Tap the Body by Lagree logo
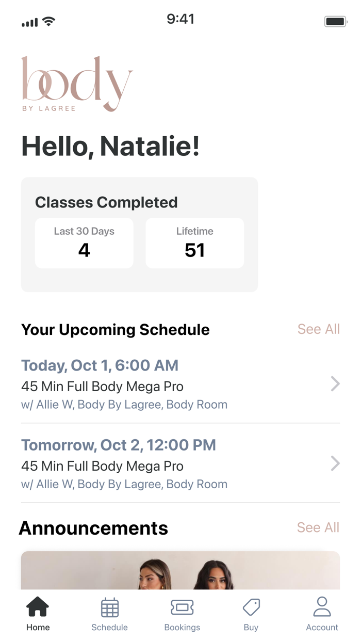 [77, 84]
